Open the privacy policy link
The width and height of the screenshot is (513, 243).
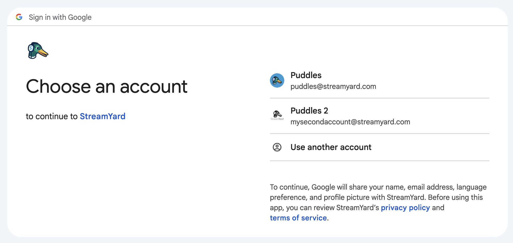tap(405, 208)
